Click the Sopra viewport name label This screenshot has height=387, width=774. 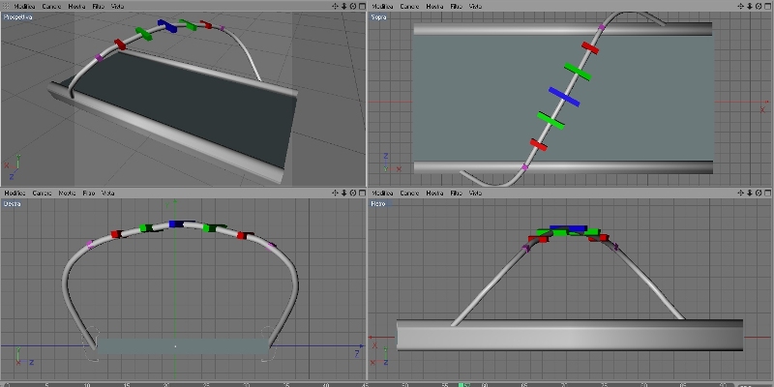click(x=378, y=16)
